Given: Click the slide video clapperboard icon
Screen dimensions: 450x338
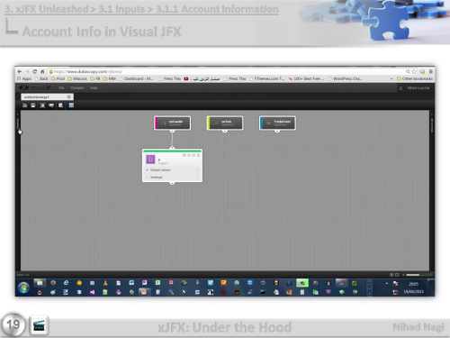Looking at the screenshot, I should pos(39,325).
